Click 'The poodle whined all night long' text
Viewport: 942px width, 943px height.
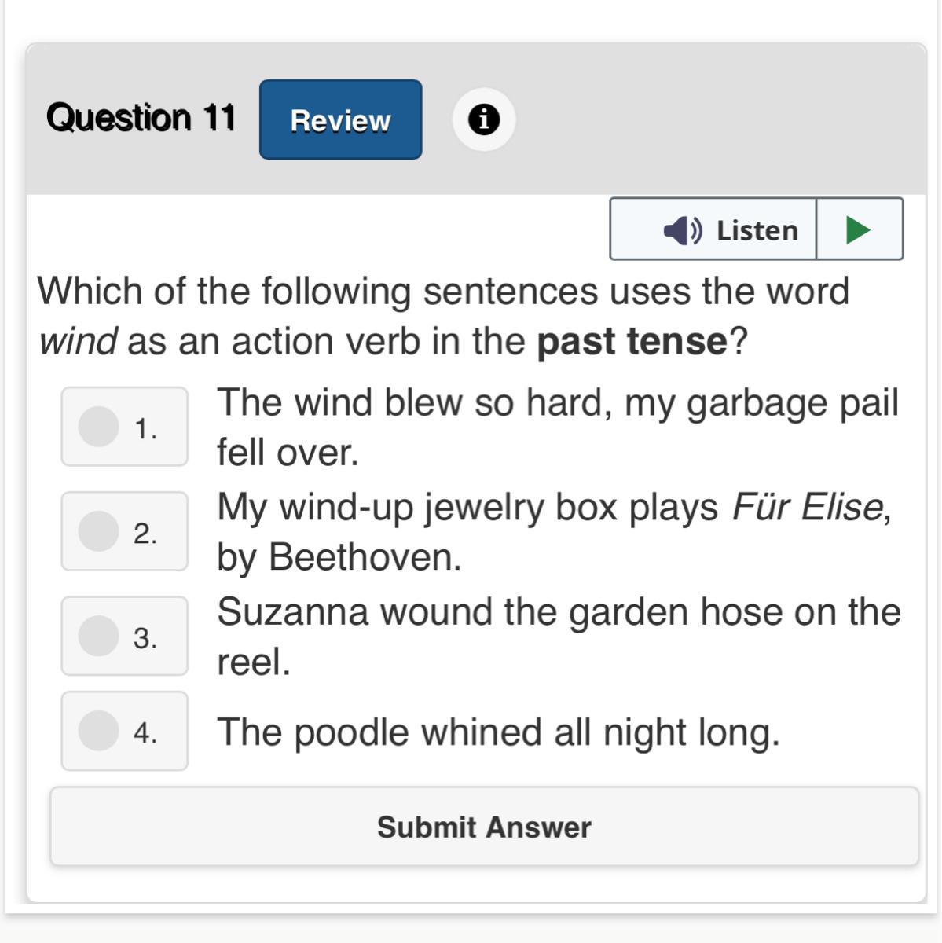point(498,732)
